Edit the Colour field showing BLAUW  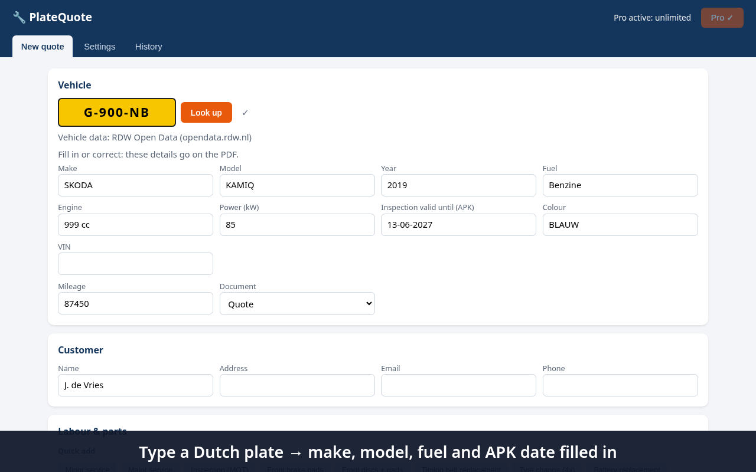(x=620, y=225)
